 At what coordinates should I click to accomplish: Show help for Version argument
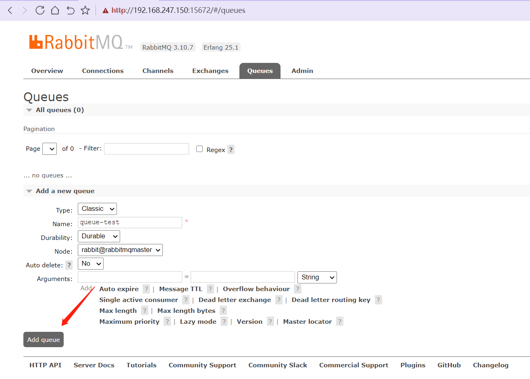click(x=270, y=322)
